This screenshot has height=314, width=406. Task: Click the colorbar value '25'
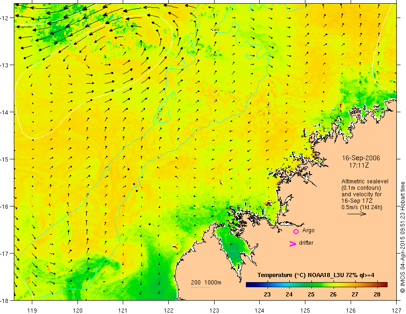(311, 294)
